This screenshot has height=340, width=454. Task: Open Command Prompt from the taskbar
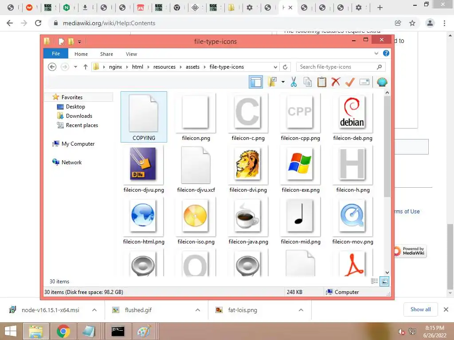pos(118,331)
